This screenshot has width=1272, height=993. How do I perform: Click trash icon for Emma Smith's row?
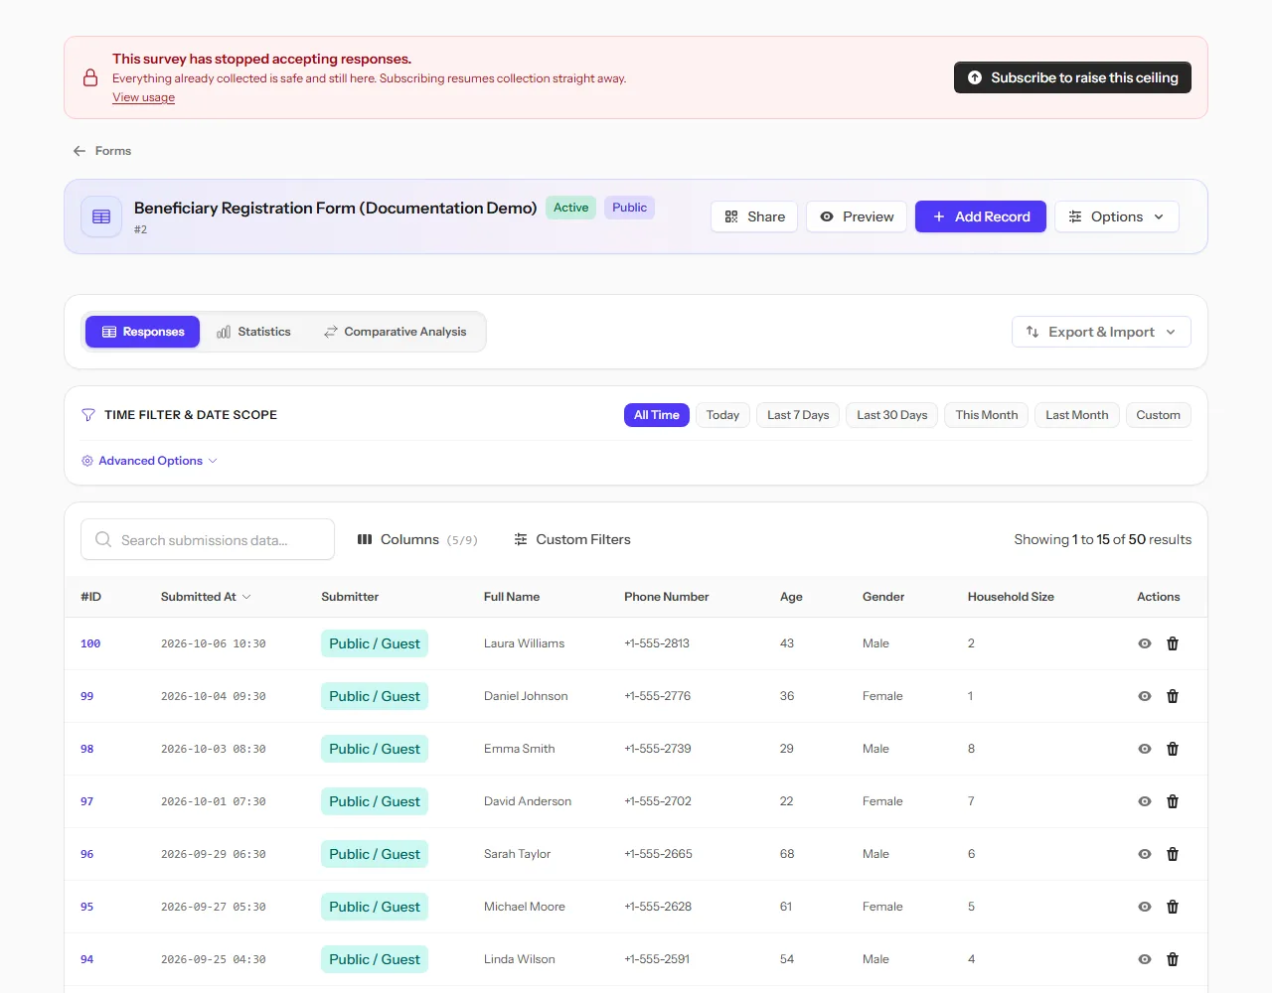click(x=1173, y=749)
